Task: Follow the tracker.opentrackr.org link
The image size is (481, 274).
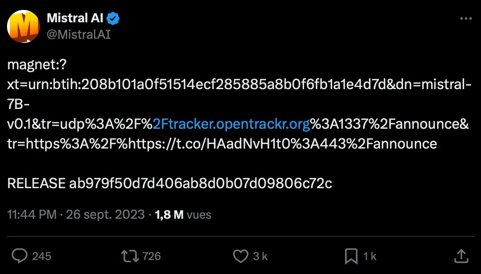Action: point(231,124)
